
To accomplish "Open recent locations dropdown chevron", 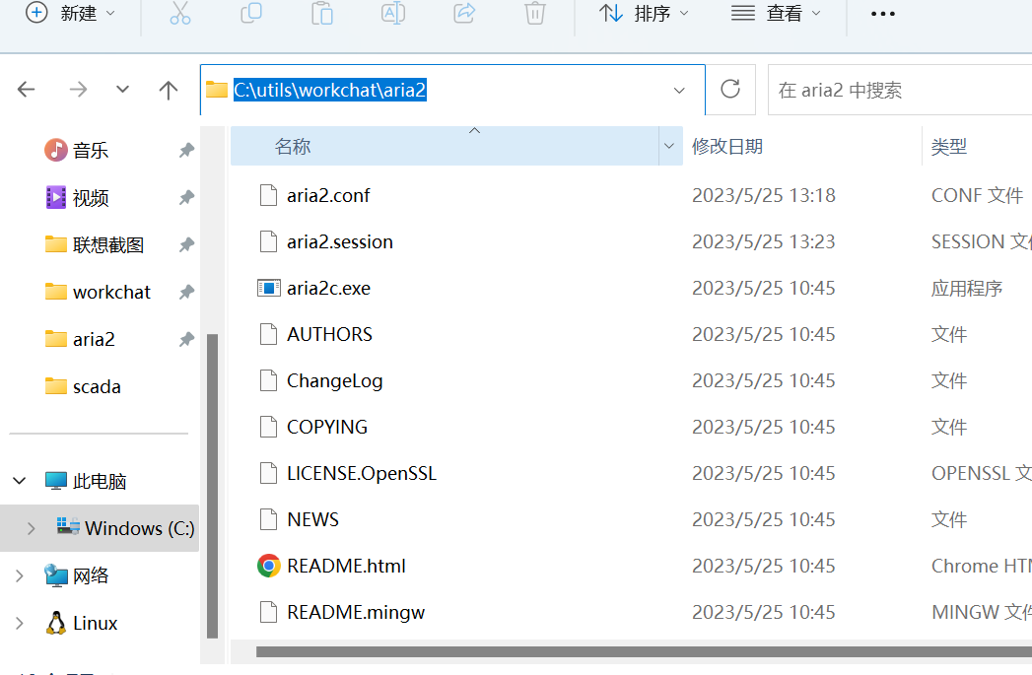I will (122, 90).
